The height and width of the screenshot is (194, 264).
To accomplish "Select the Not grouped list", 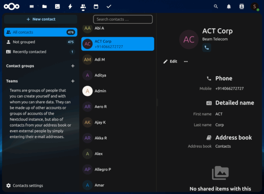I will pyautogui.click(x=41, y=42).
